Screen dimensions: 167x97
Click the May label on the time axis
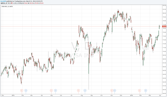[52, 95]
